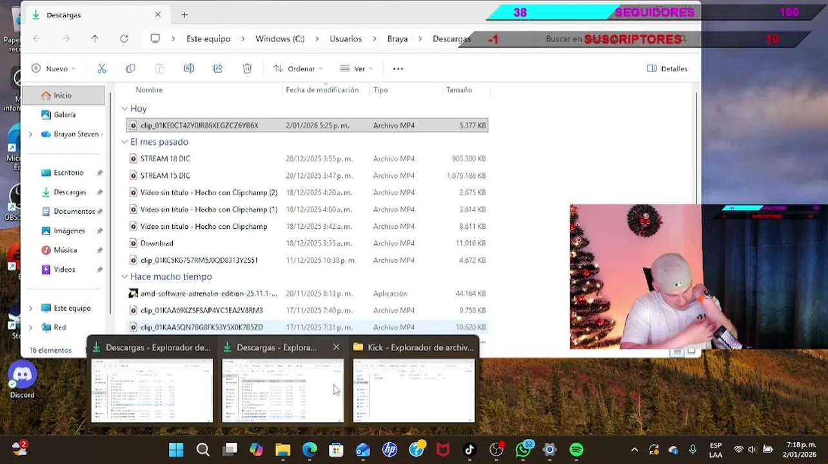This screenshot has width=828, height=464.
Task: Open Escritorio in the sidebar
Action: pyautogui.click(x=68, y=173)
